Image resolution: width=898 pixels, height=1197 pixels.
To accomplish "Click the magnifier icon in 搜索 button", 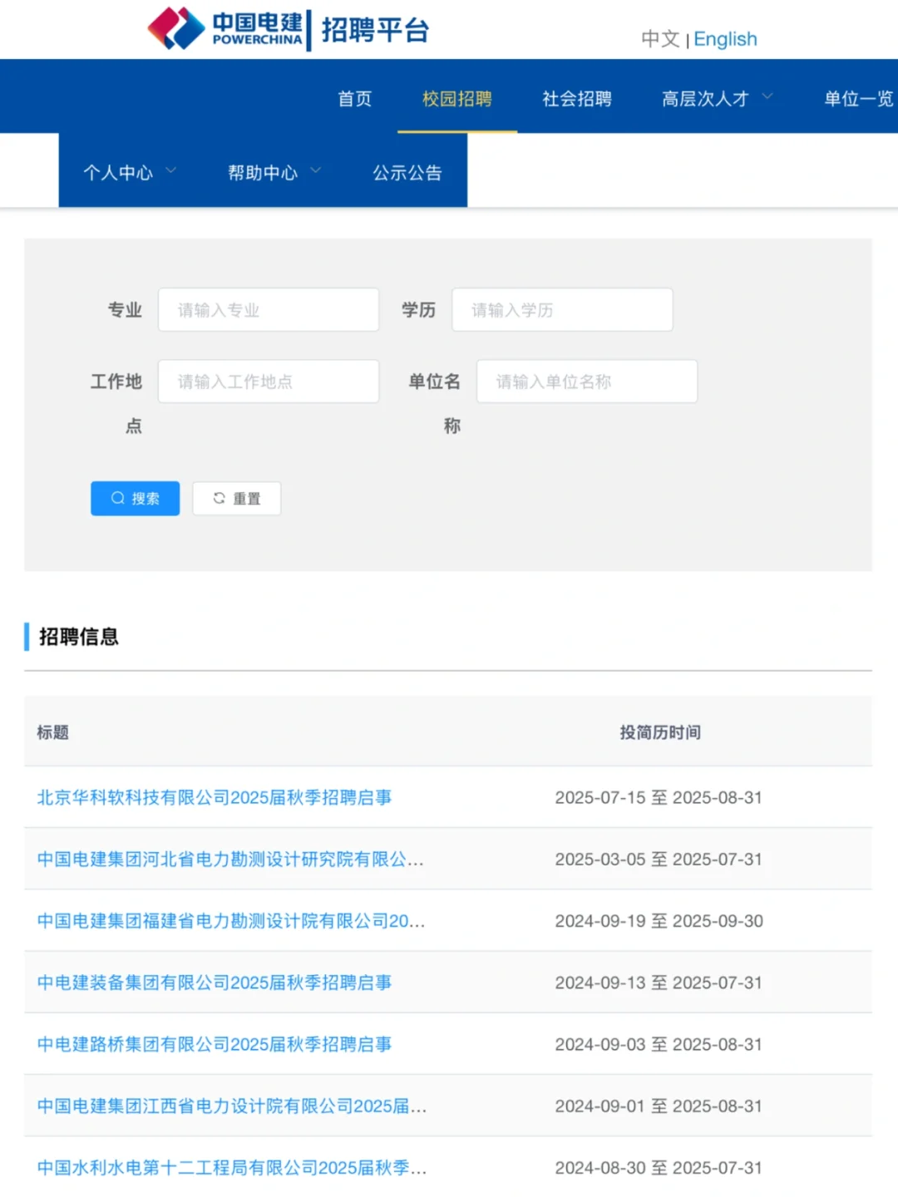I will click(118, 498).
